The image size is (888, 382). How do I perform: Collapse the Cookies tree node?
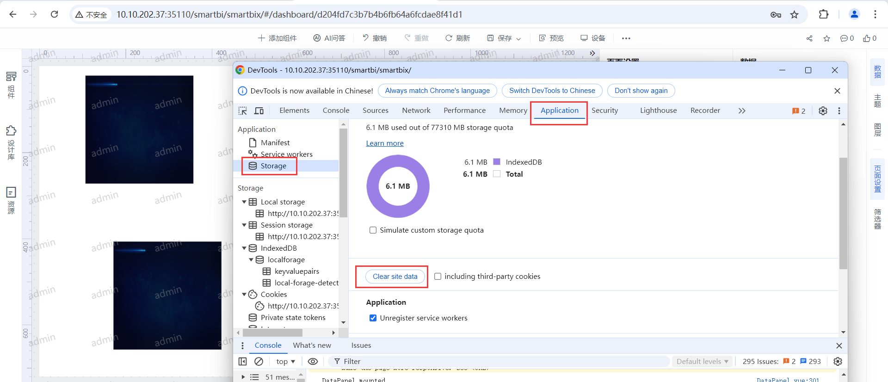click(x=244, y=294)
